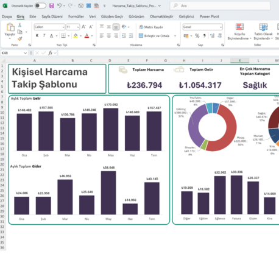Toggle italic T formatting
Viewport: 279px width, 279px height.
point(44,36)
